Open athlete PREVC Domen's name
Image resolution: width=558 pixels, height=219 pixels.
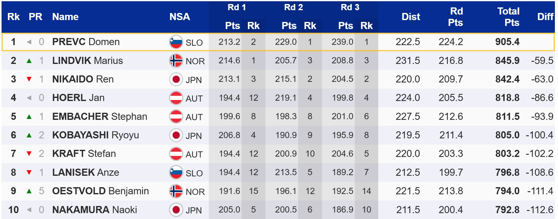(x=86, y=42)
